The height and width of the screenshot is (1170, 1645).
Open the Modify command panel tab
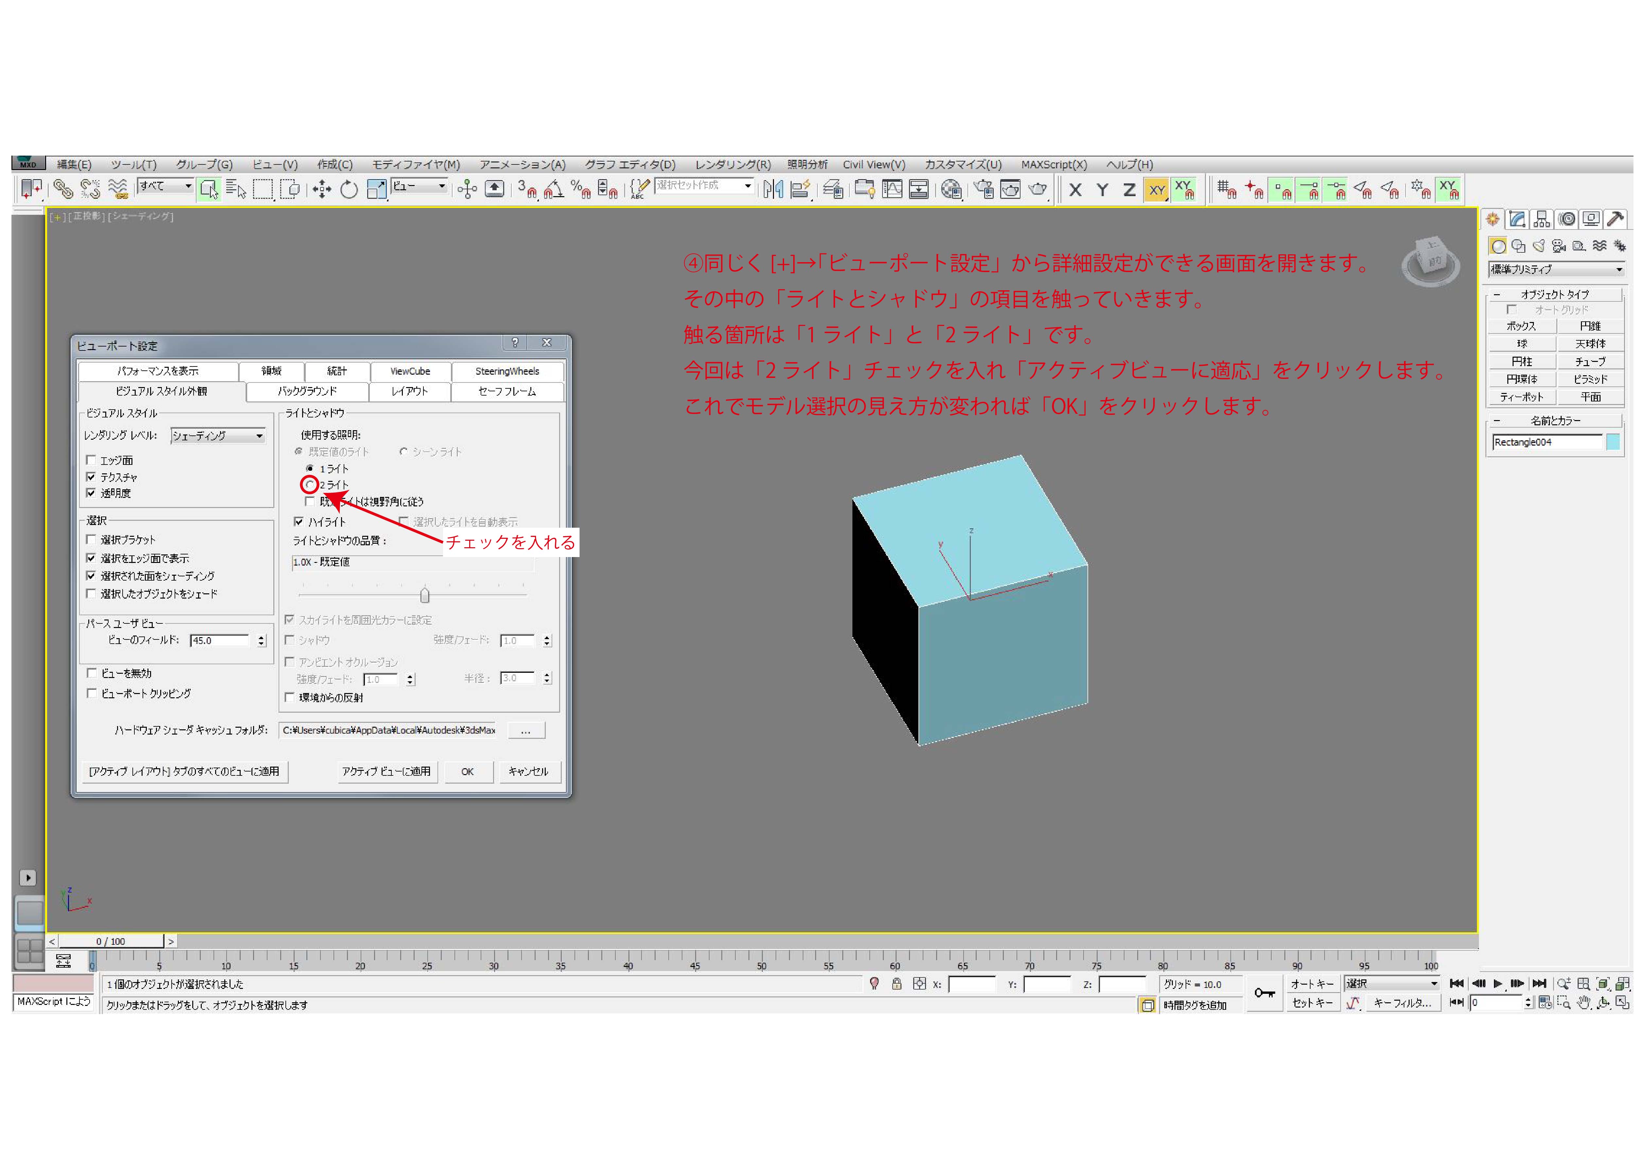tap(1517, 219)
